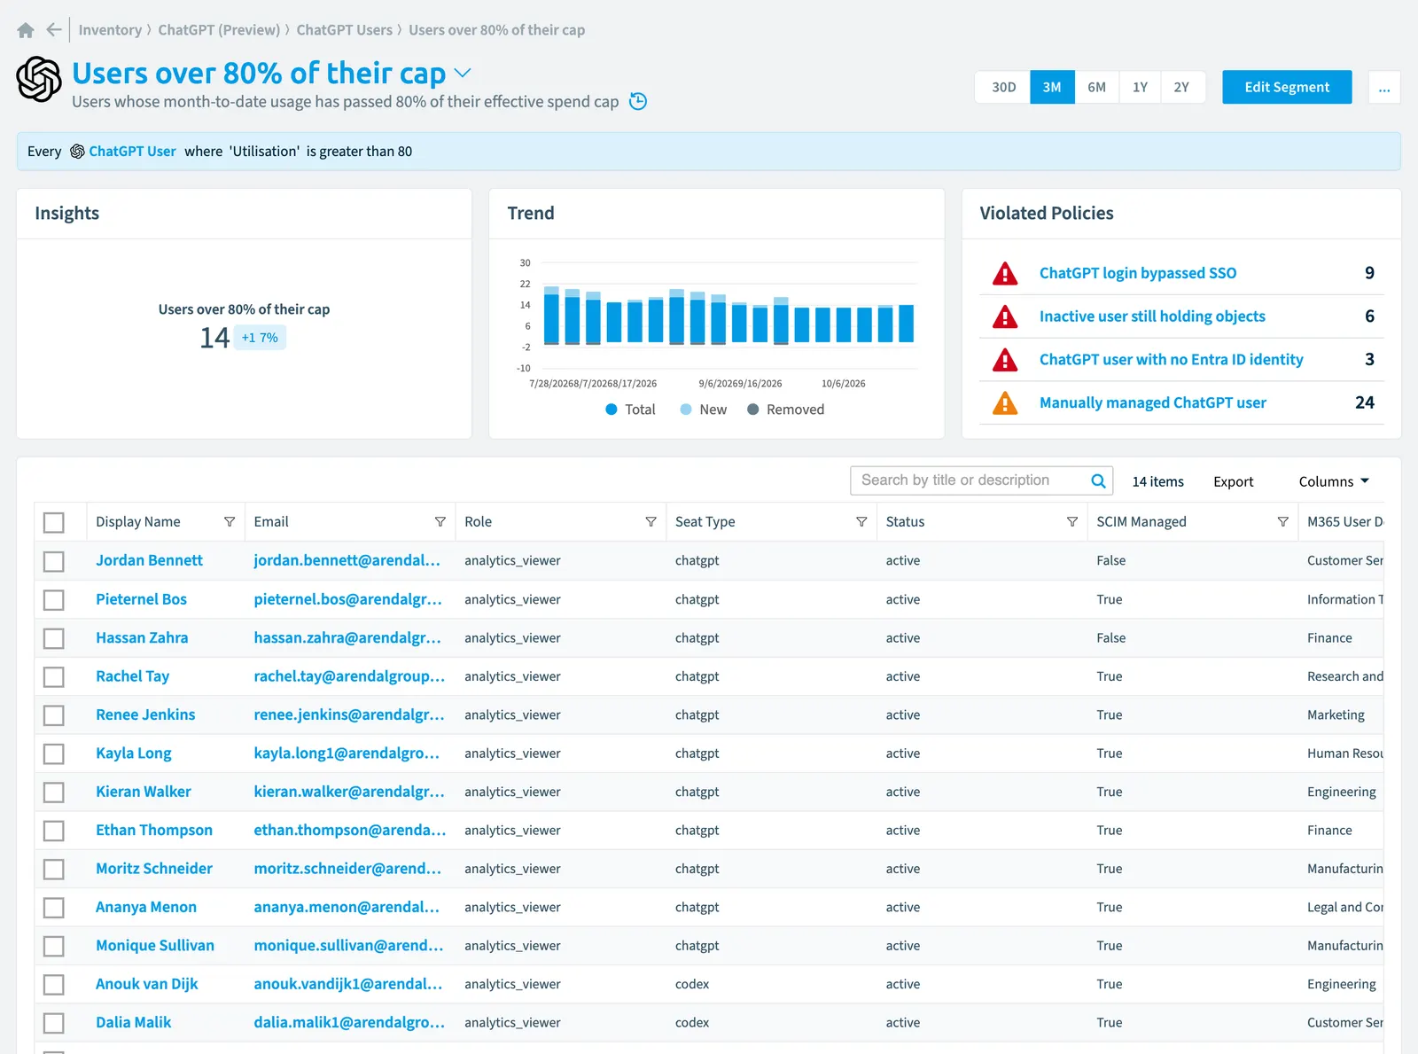Click warning icon for no Entra ID identity
Viewport: 1418px width, 1054px height.
1005,359
